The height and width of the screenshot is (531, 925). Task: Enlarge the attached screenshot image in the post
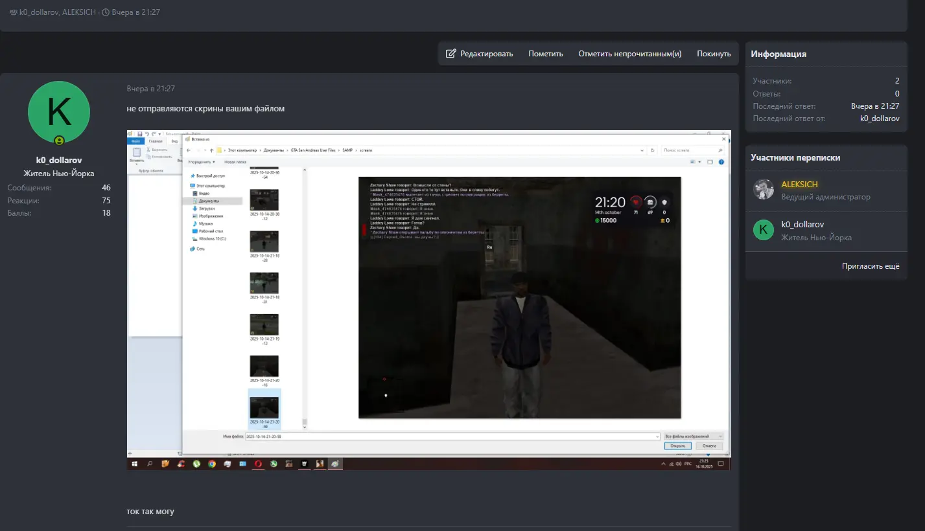click(x=428, y=299)
